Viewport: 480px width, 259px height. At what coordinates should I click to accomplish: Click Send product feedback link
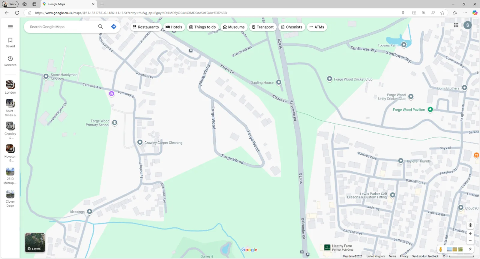point(425,256)
